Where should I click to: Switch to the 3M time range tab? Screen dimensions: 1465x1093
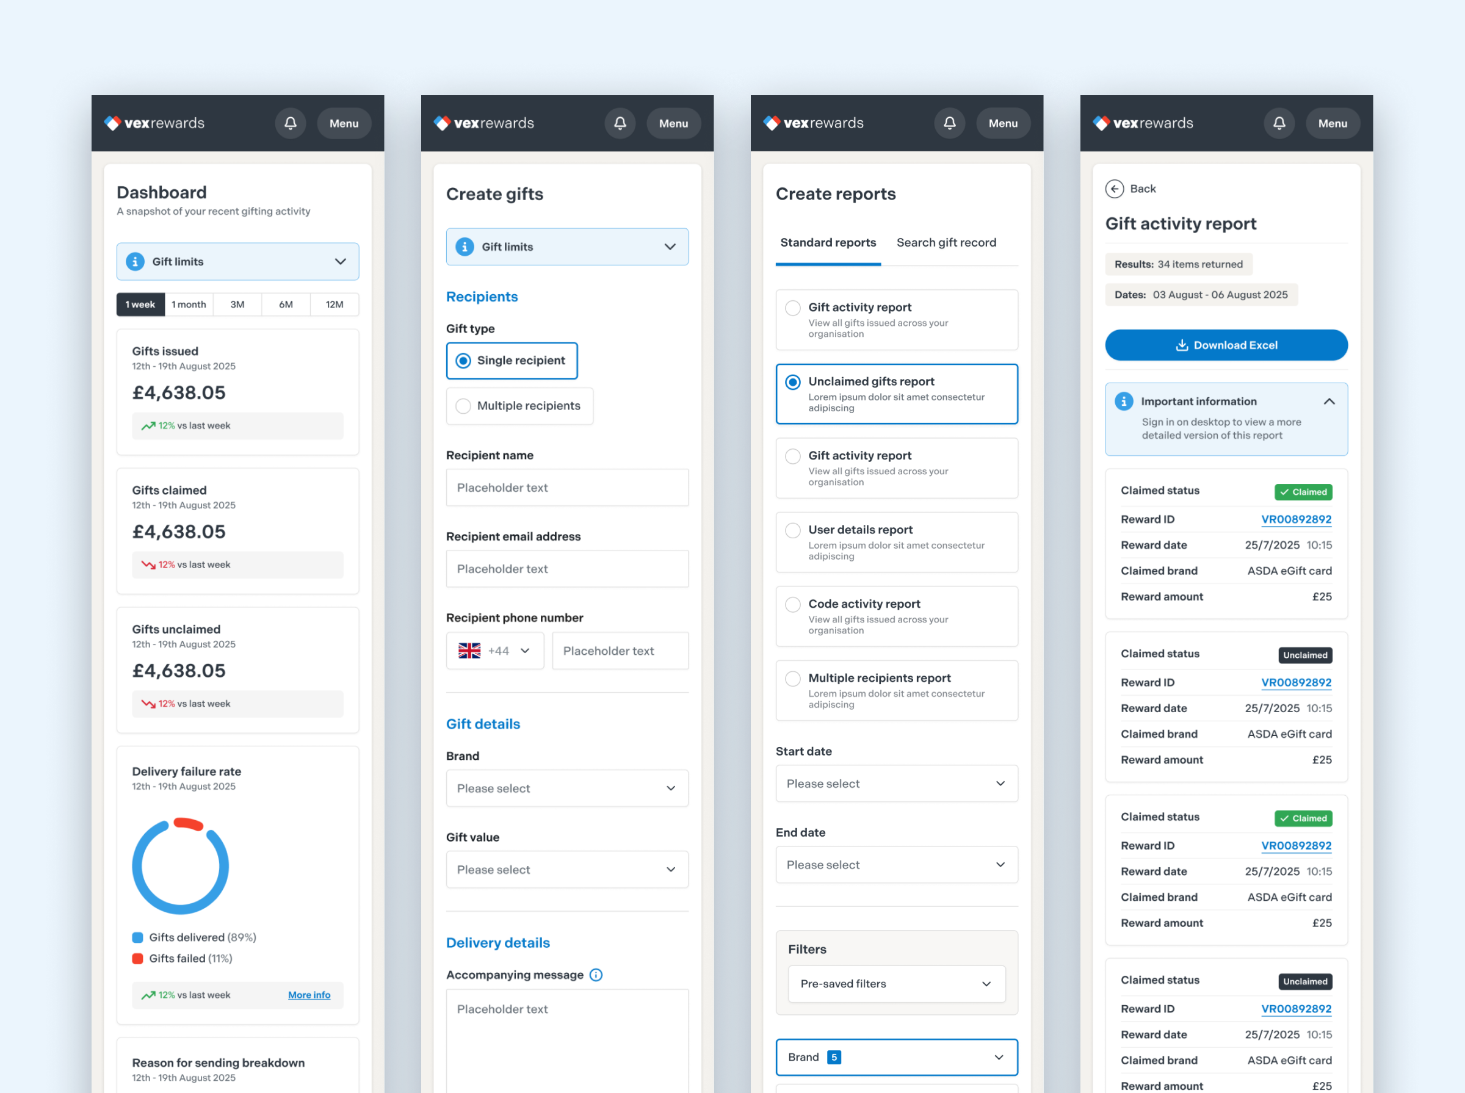237,305
